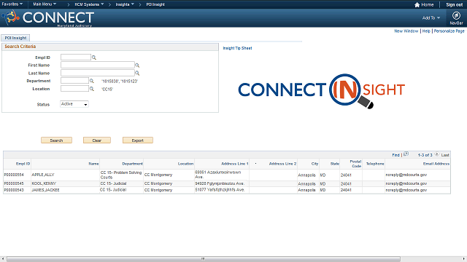Viewport: 467px width, 262px height.
Task: Select CC Montgomery in the APPLE,ALLY row
Action: (158, 175)
